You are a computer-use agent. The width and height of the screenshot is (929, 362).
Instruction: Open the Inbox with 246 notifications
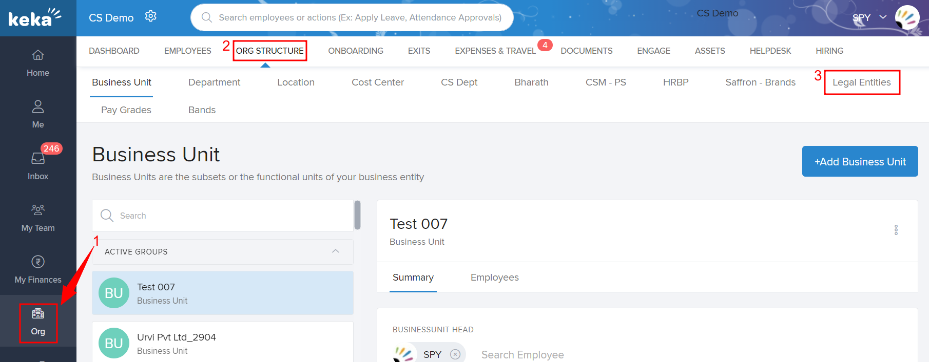(38, 159)
